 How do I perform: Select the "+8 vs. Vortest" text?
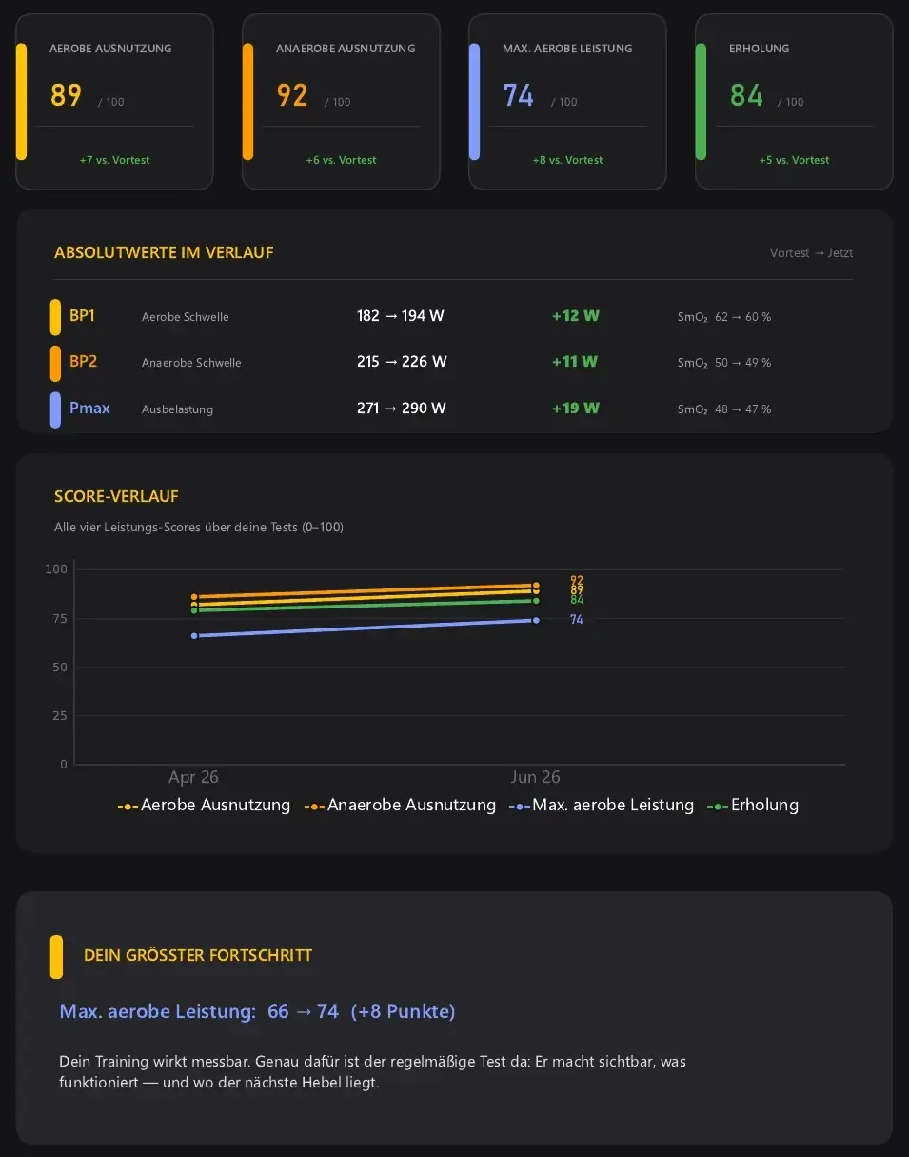pyautogui.click(x=567, y=160)
